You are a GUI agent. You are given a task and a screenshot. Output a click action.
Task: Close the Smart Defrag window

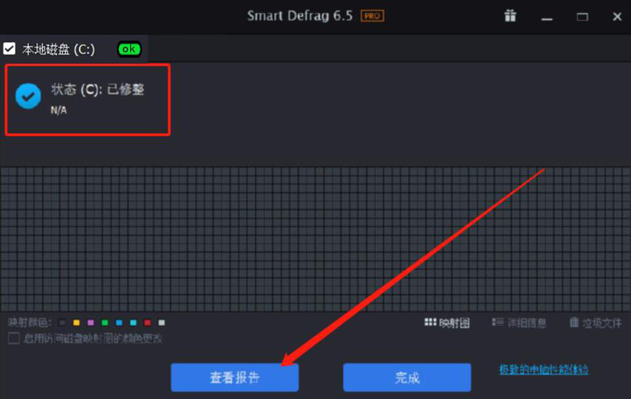[x=617, y=17]
